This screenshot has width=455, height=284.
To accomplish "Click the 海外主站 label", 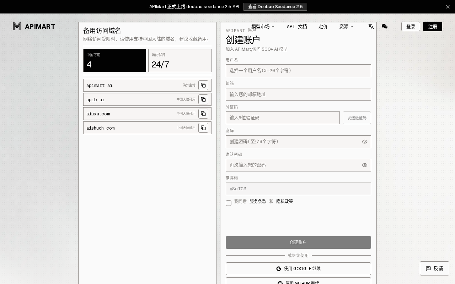I will tap(189, 85).
